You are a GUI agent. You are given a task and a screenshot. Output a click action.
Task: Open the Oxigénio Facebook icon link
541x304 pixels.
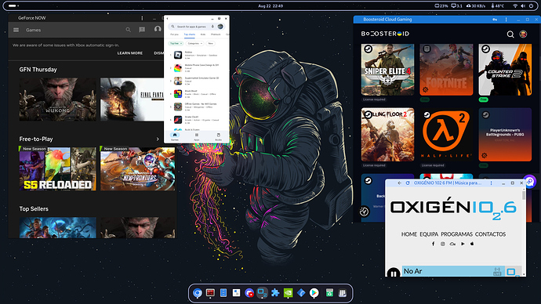(x=434, y=244)
